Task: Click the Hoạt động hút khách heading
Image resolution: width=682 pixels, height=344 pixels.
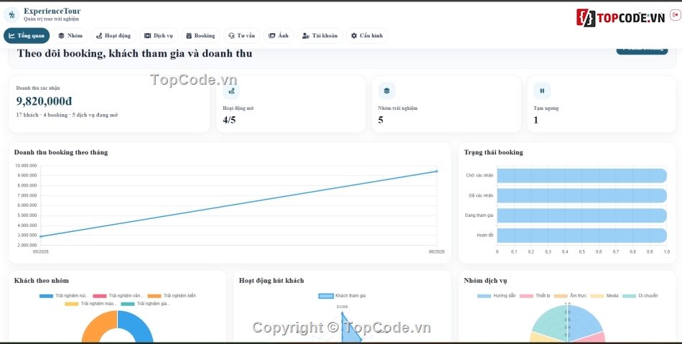Action: 271,281
